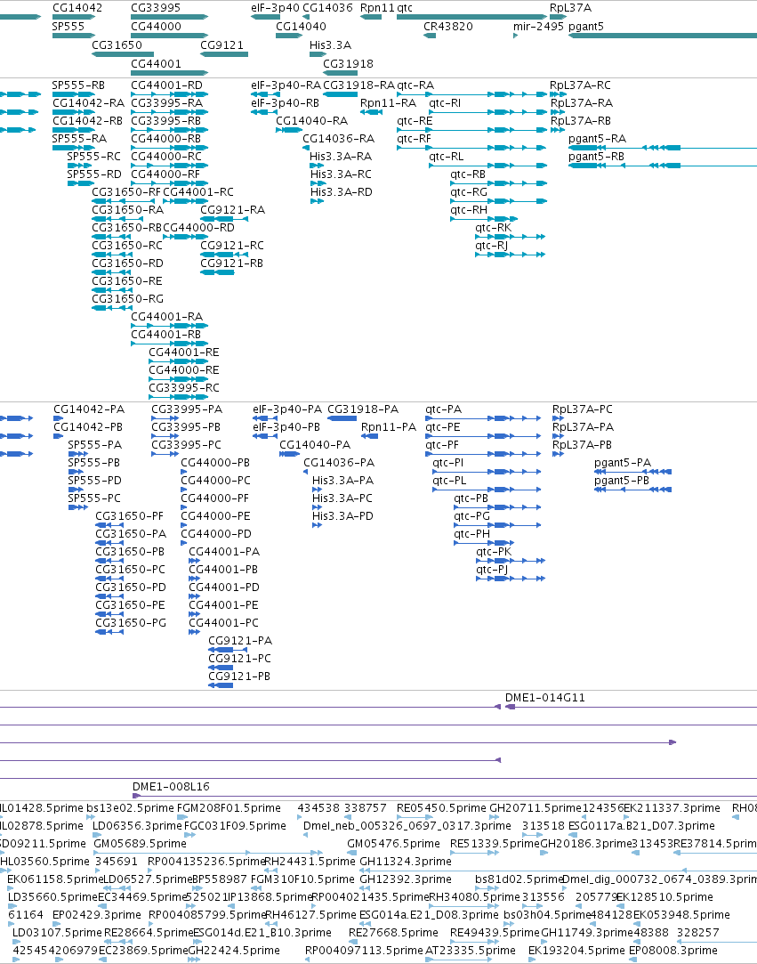The width and height of the screenshot is (757, 964).
Task: Select transcript CG14040-RA
Action: [311, 120]
